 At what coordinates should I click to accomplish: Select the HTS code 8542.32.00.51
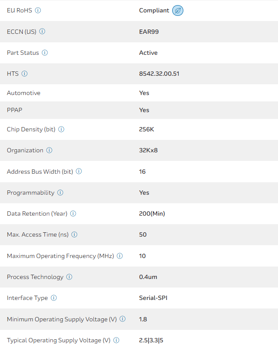[x=159, y=74]
